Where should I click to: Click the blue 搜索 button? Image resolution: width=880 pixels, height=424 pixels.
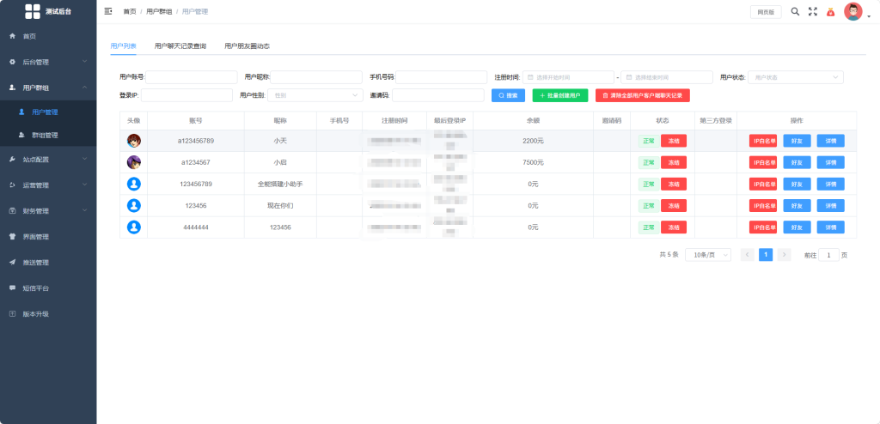(x=508, y=95)
